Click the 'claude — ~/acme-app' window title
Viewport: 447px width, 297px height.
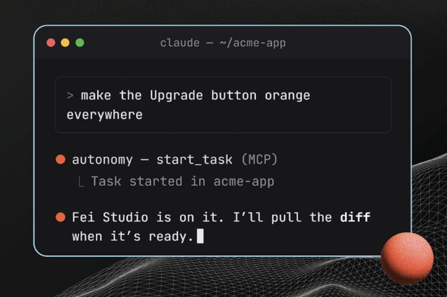(x=223, y=43)
